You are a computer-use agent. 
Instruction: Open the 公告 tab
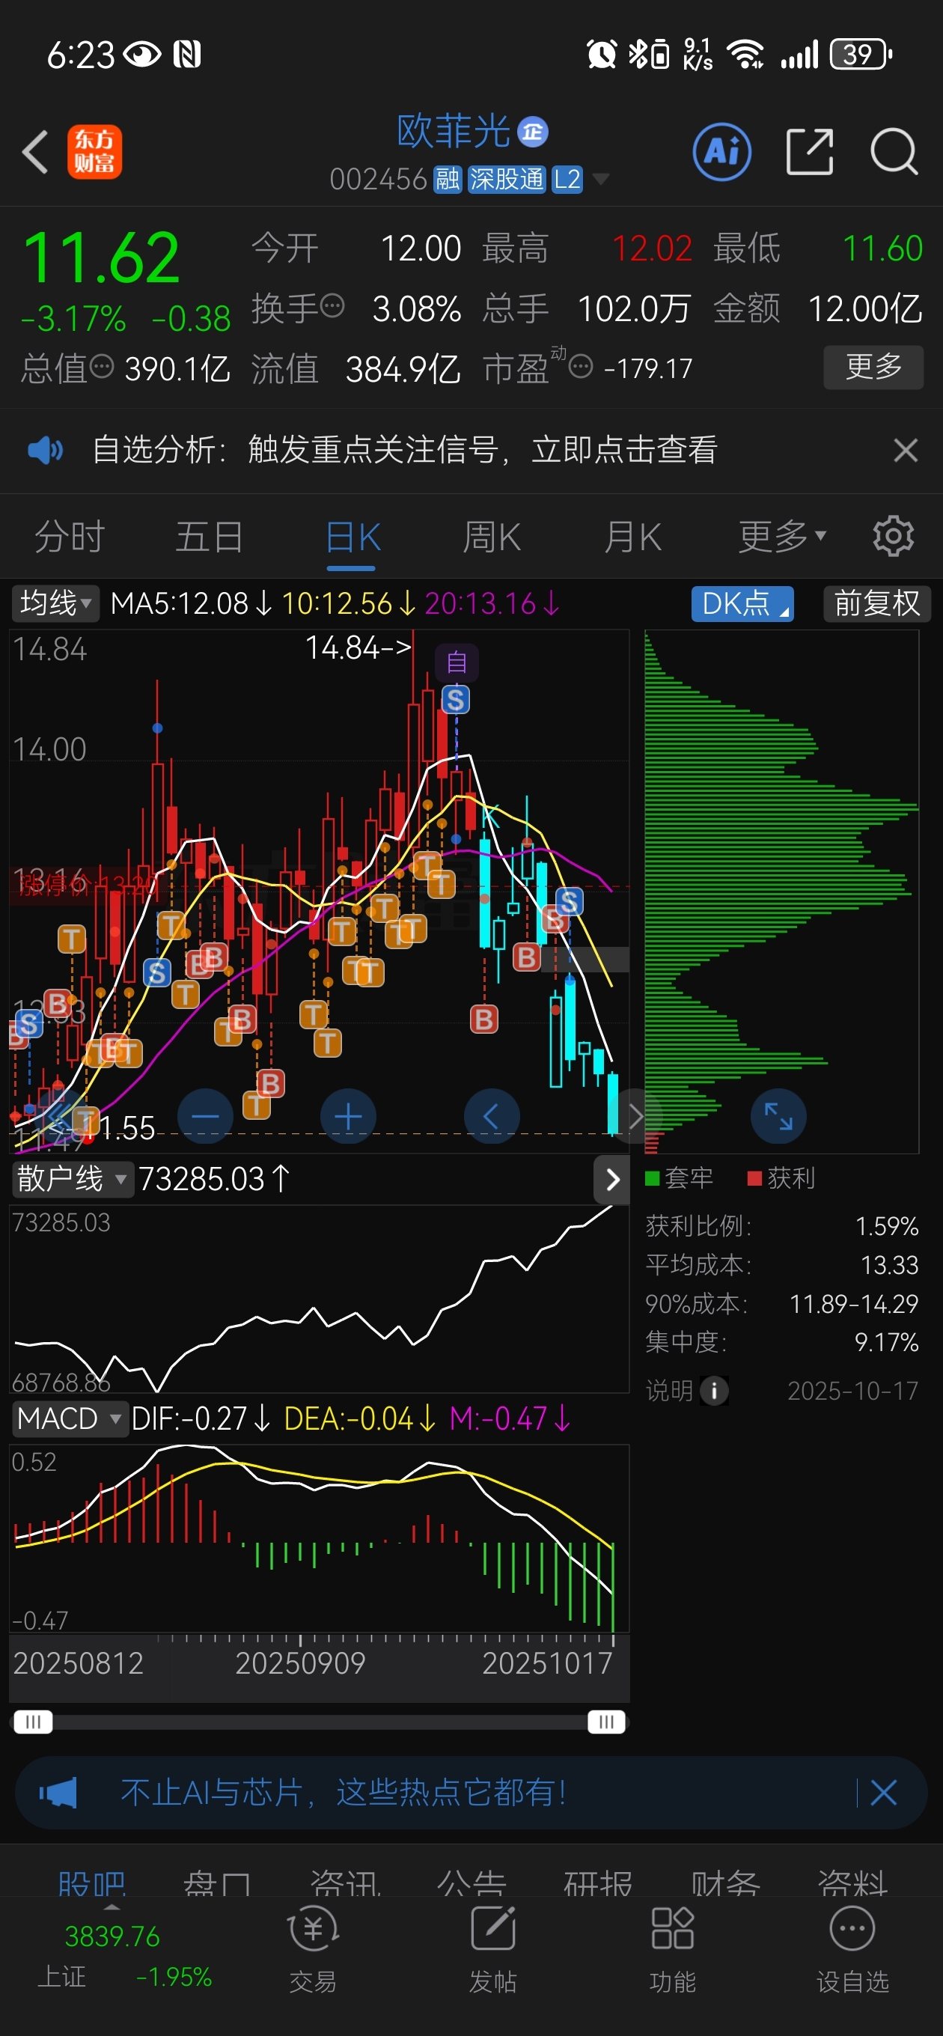[x=472, y=1883]
